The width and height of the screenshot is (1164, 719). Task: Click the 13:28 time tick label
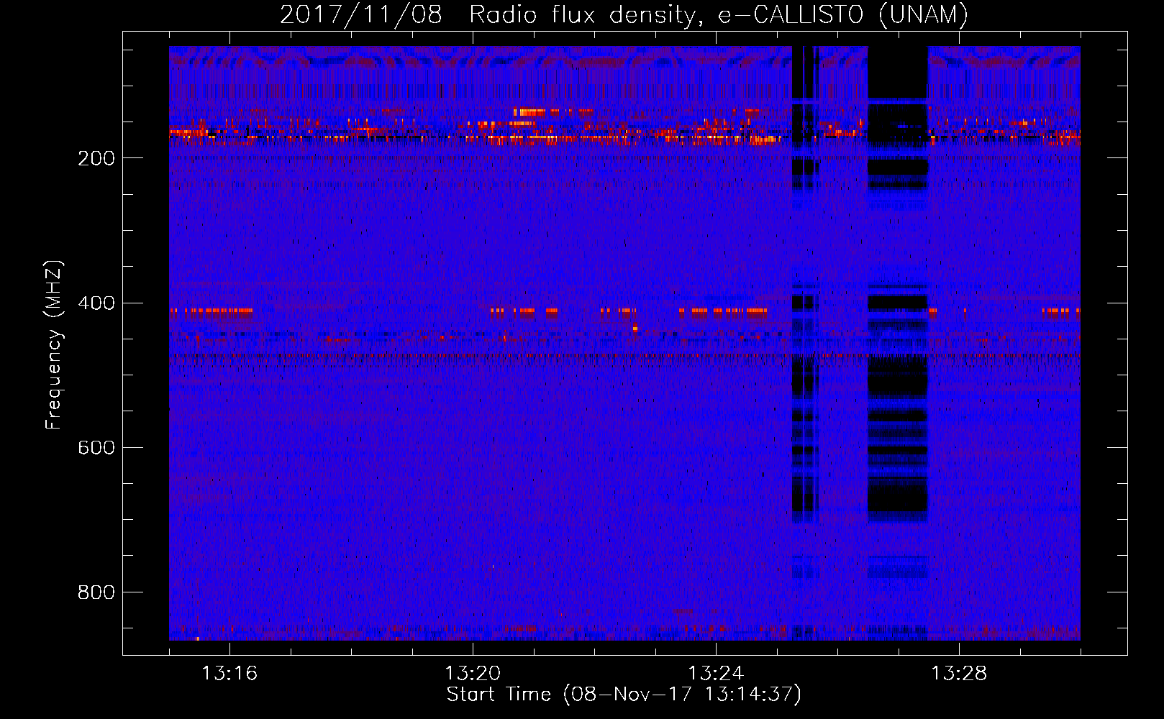(x=959, y=673)
